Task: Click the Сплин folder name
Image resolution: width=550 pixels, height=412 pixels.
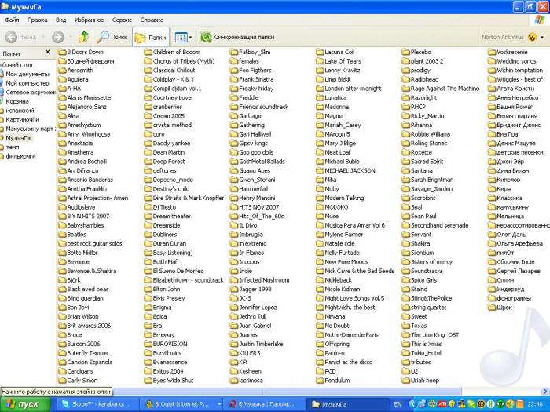Action: point(505,280)
